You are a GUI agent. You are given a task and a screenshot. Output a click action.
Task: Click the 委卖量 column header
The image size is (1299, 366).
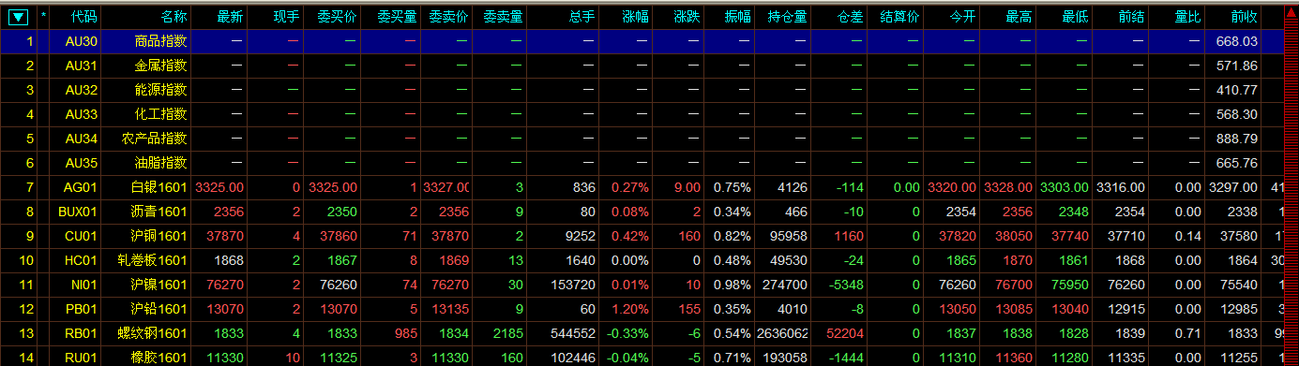coord(504,17)
